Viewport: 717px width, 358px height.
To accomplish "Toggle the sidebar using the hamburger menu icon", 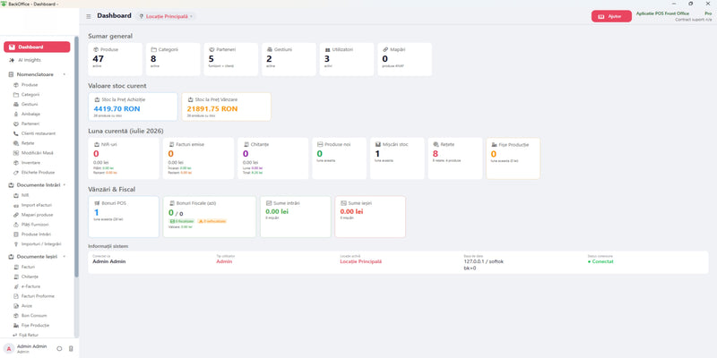I will click(x=89, y=16).
